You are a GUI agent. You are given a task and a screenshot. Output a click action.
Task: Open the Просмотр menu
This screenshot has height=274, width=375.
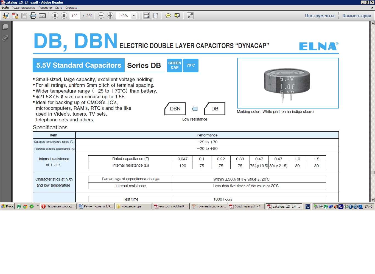[45, 8]
